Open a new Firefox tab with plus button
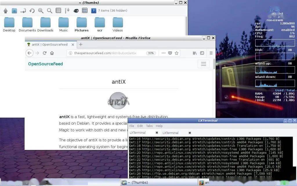This screenshot has height=186, width=297. 81,44
